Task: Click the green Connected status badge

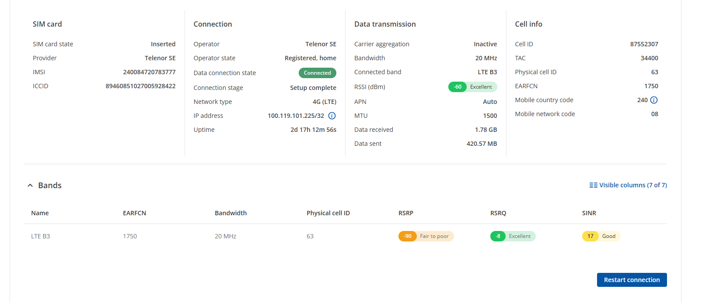Action: (x=317, y=73)
